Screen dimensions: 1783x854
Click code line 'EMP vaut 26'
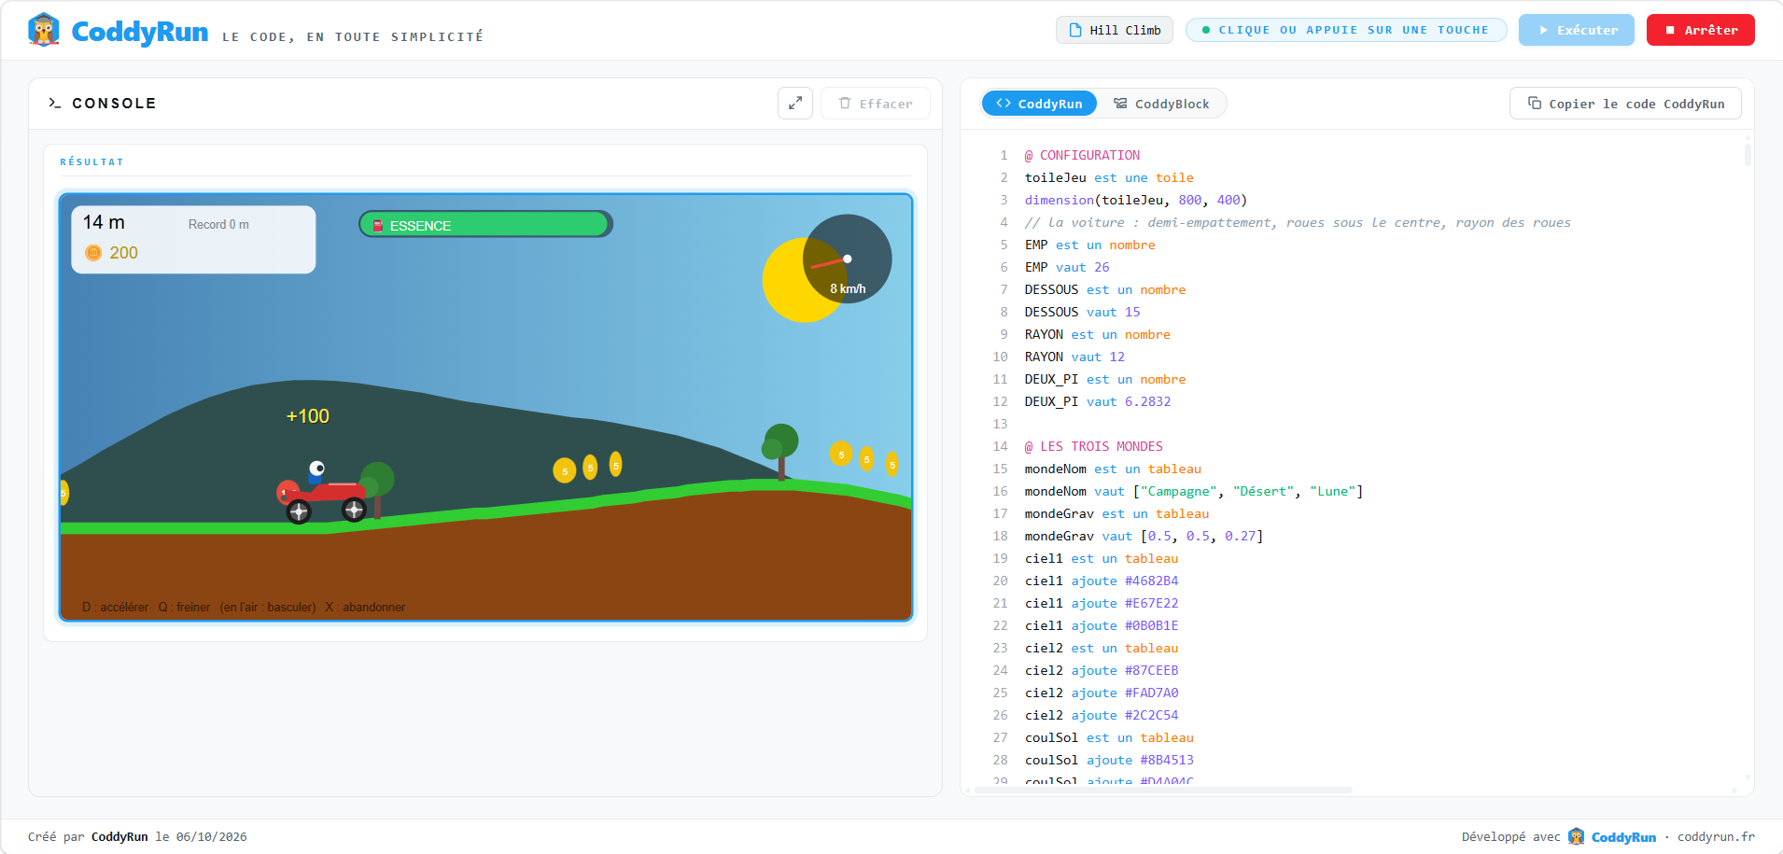pyautogui.click(x=1067, y=267)
